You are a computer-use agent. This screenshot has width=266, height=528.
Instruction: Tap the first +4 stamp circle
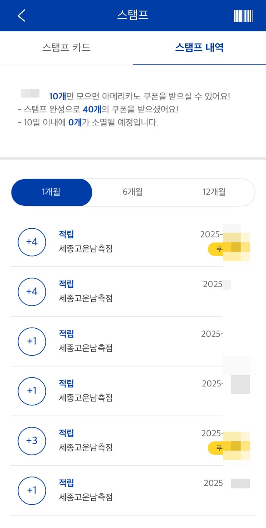point(32,242)
